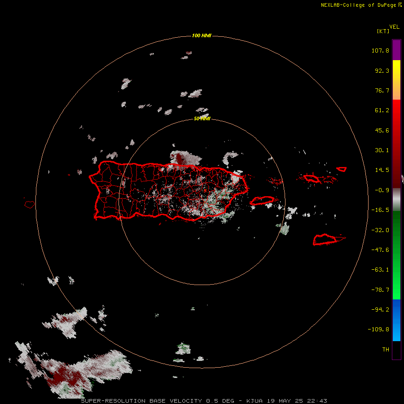
Task: Click the -63.1 legend value
Action: pyautogui.click(x=380, y=270)
